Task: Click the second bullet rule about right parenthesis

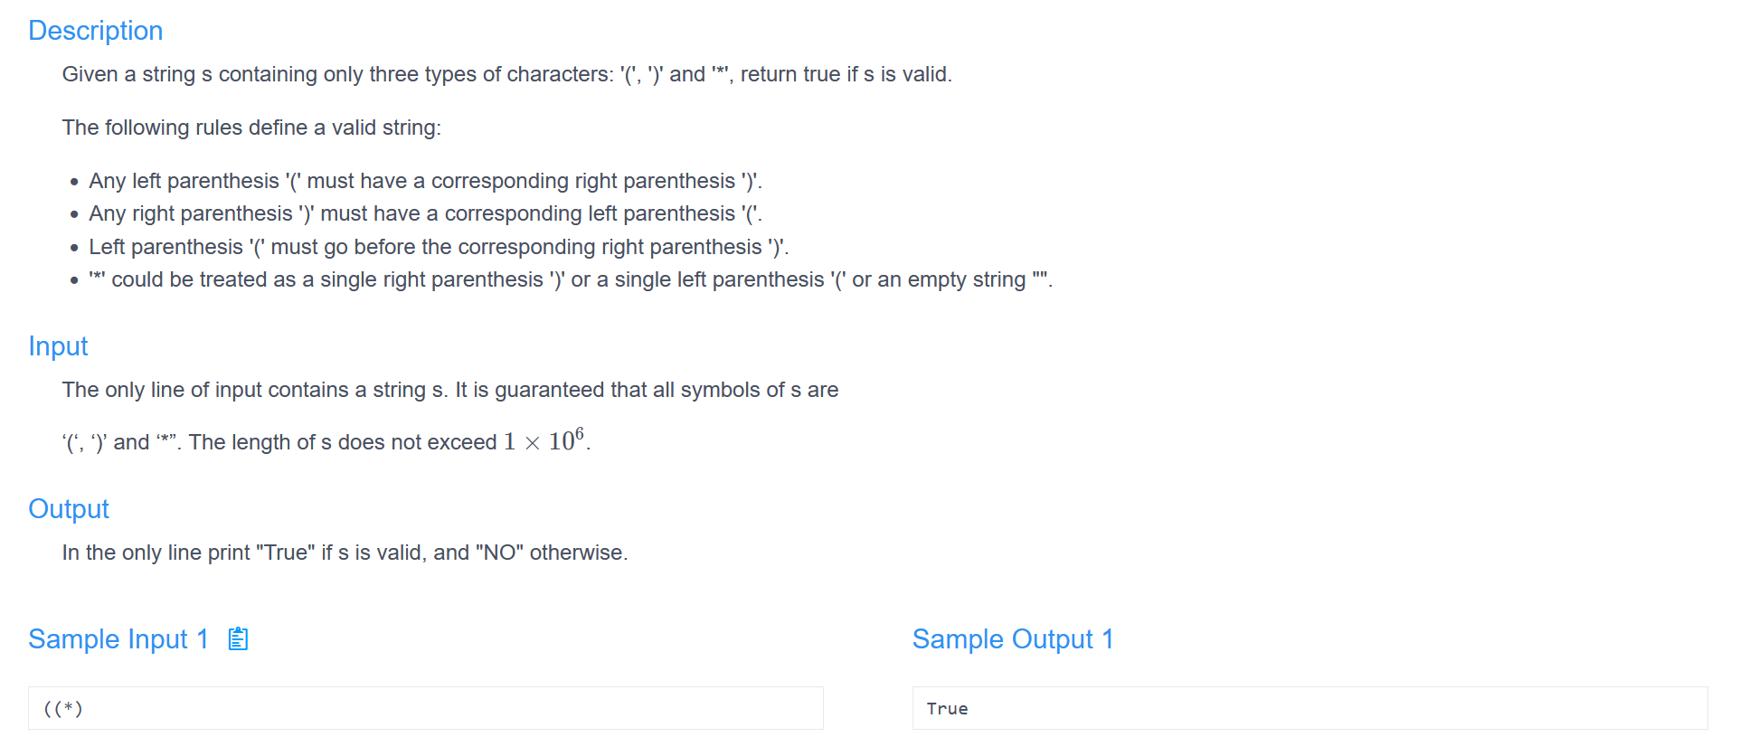Action: 425,213
